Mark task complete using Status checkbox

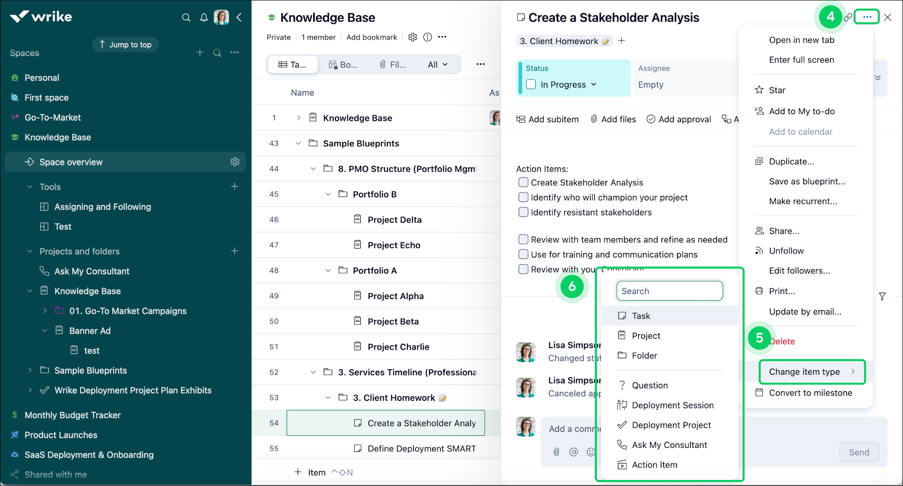click(531, 85)
